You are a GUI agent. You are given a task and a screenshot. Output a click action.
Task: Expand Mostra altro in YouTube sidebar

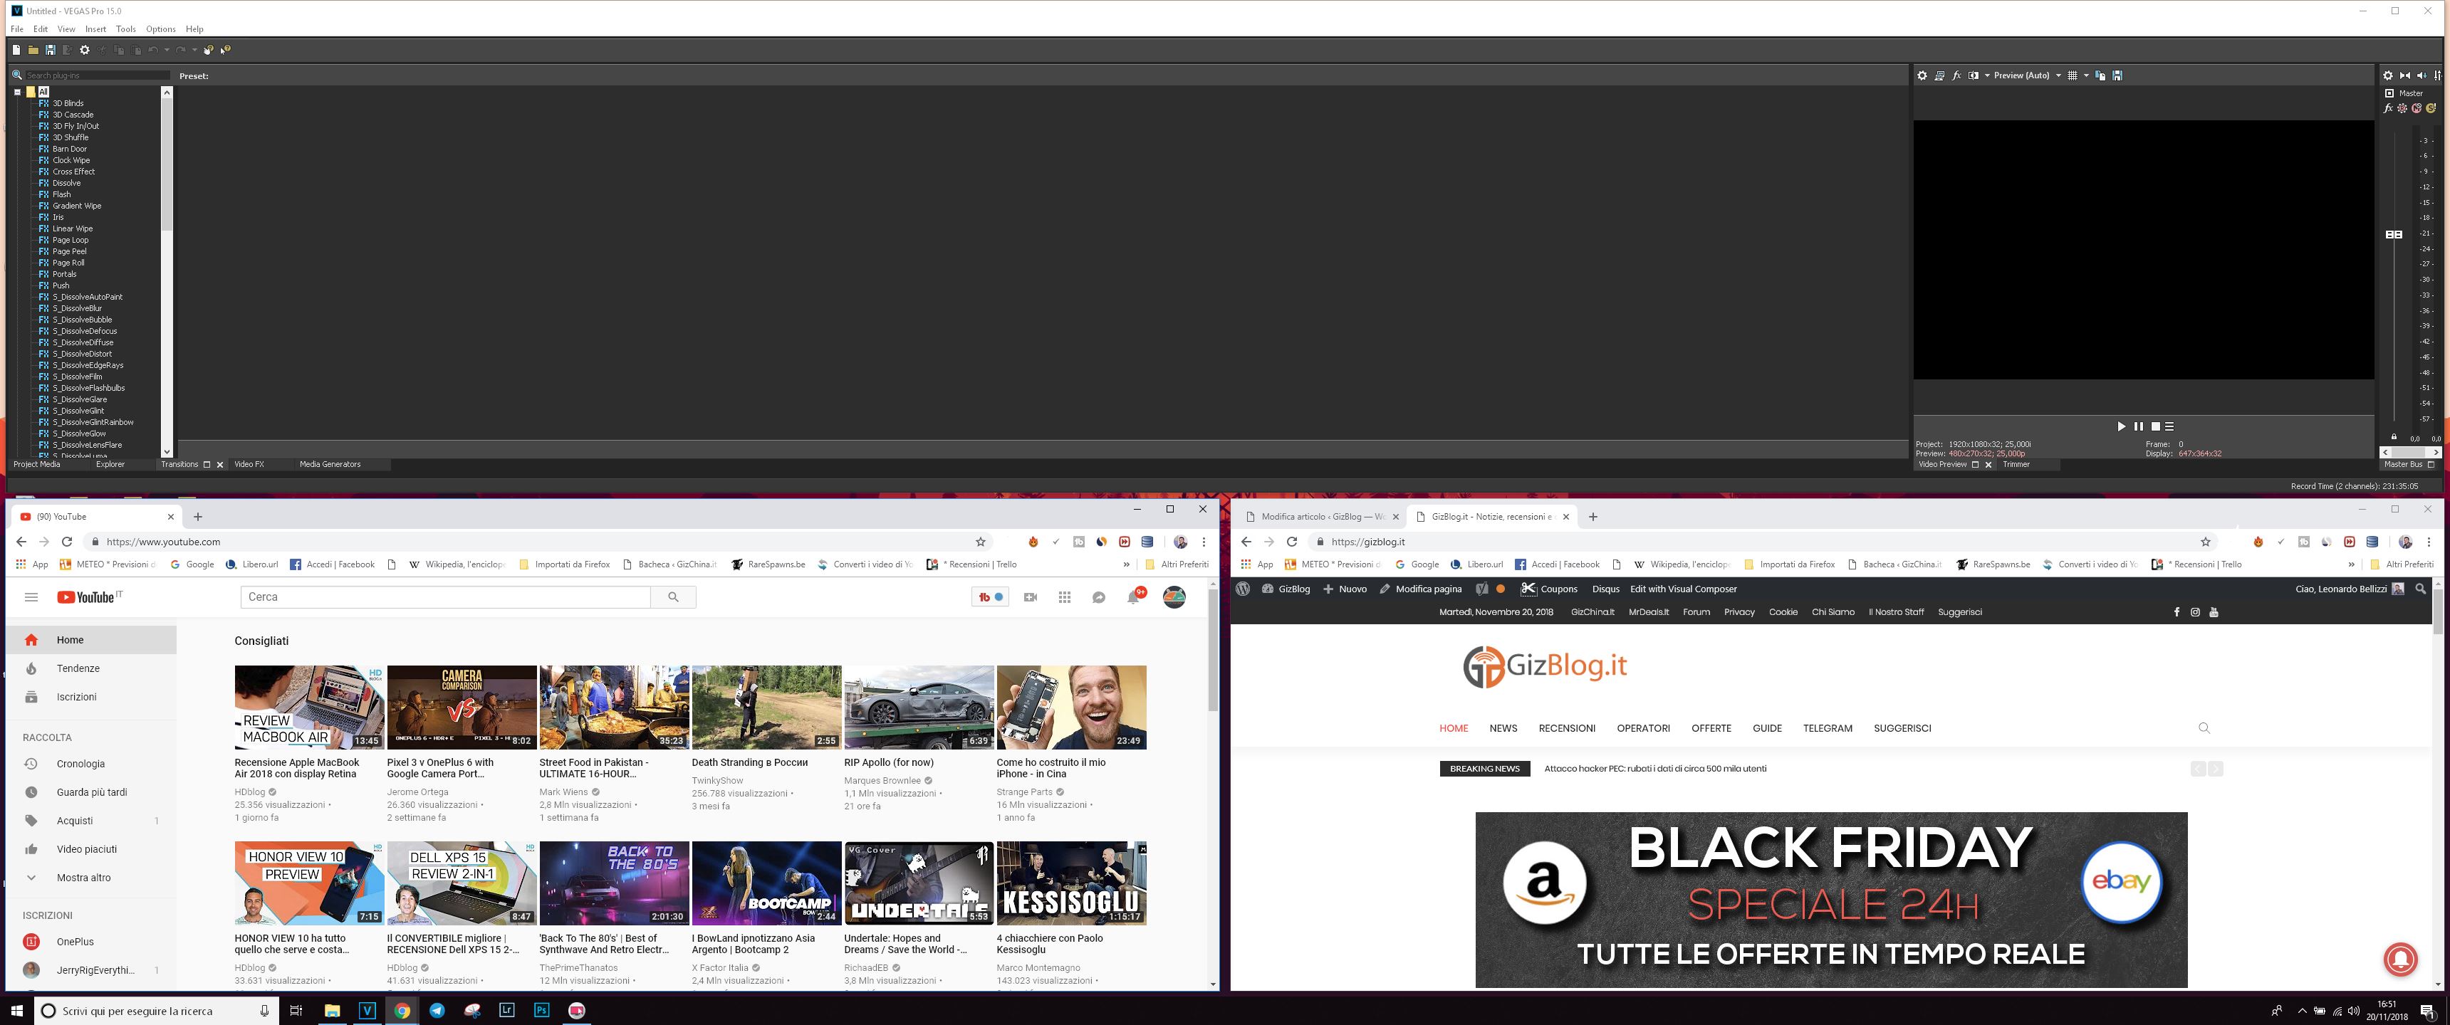84,878
